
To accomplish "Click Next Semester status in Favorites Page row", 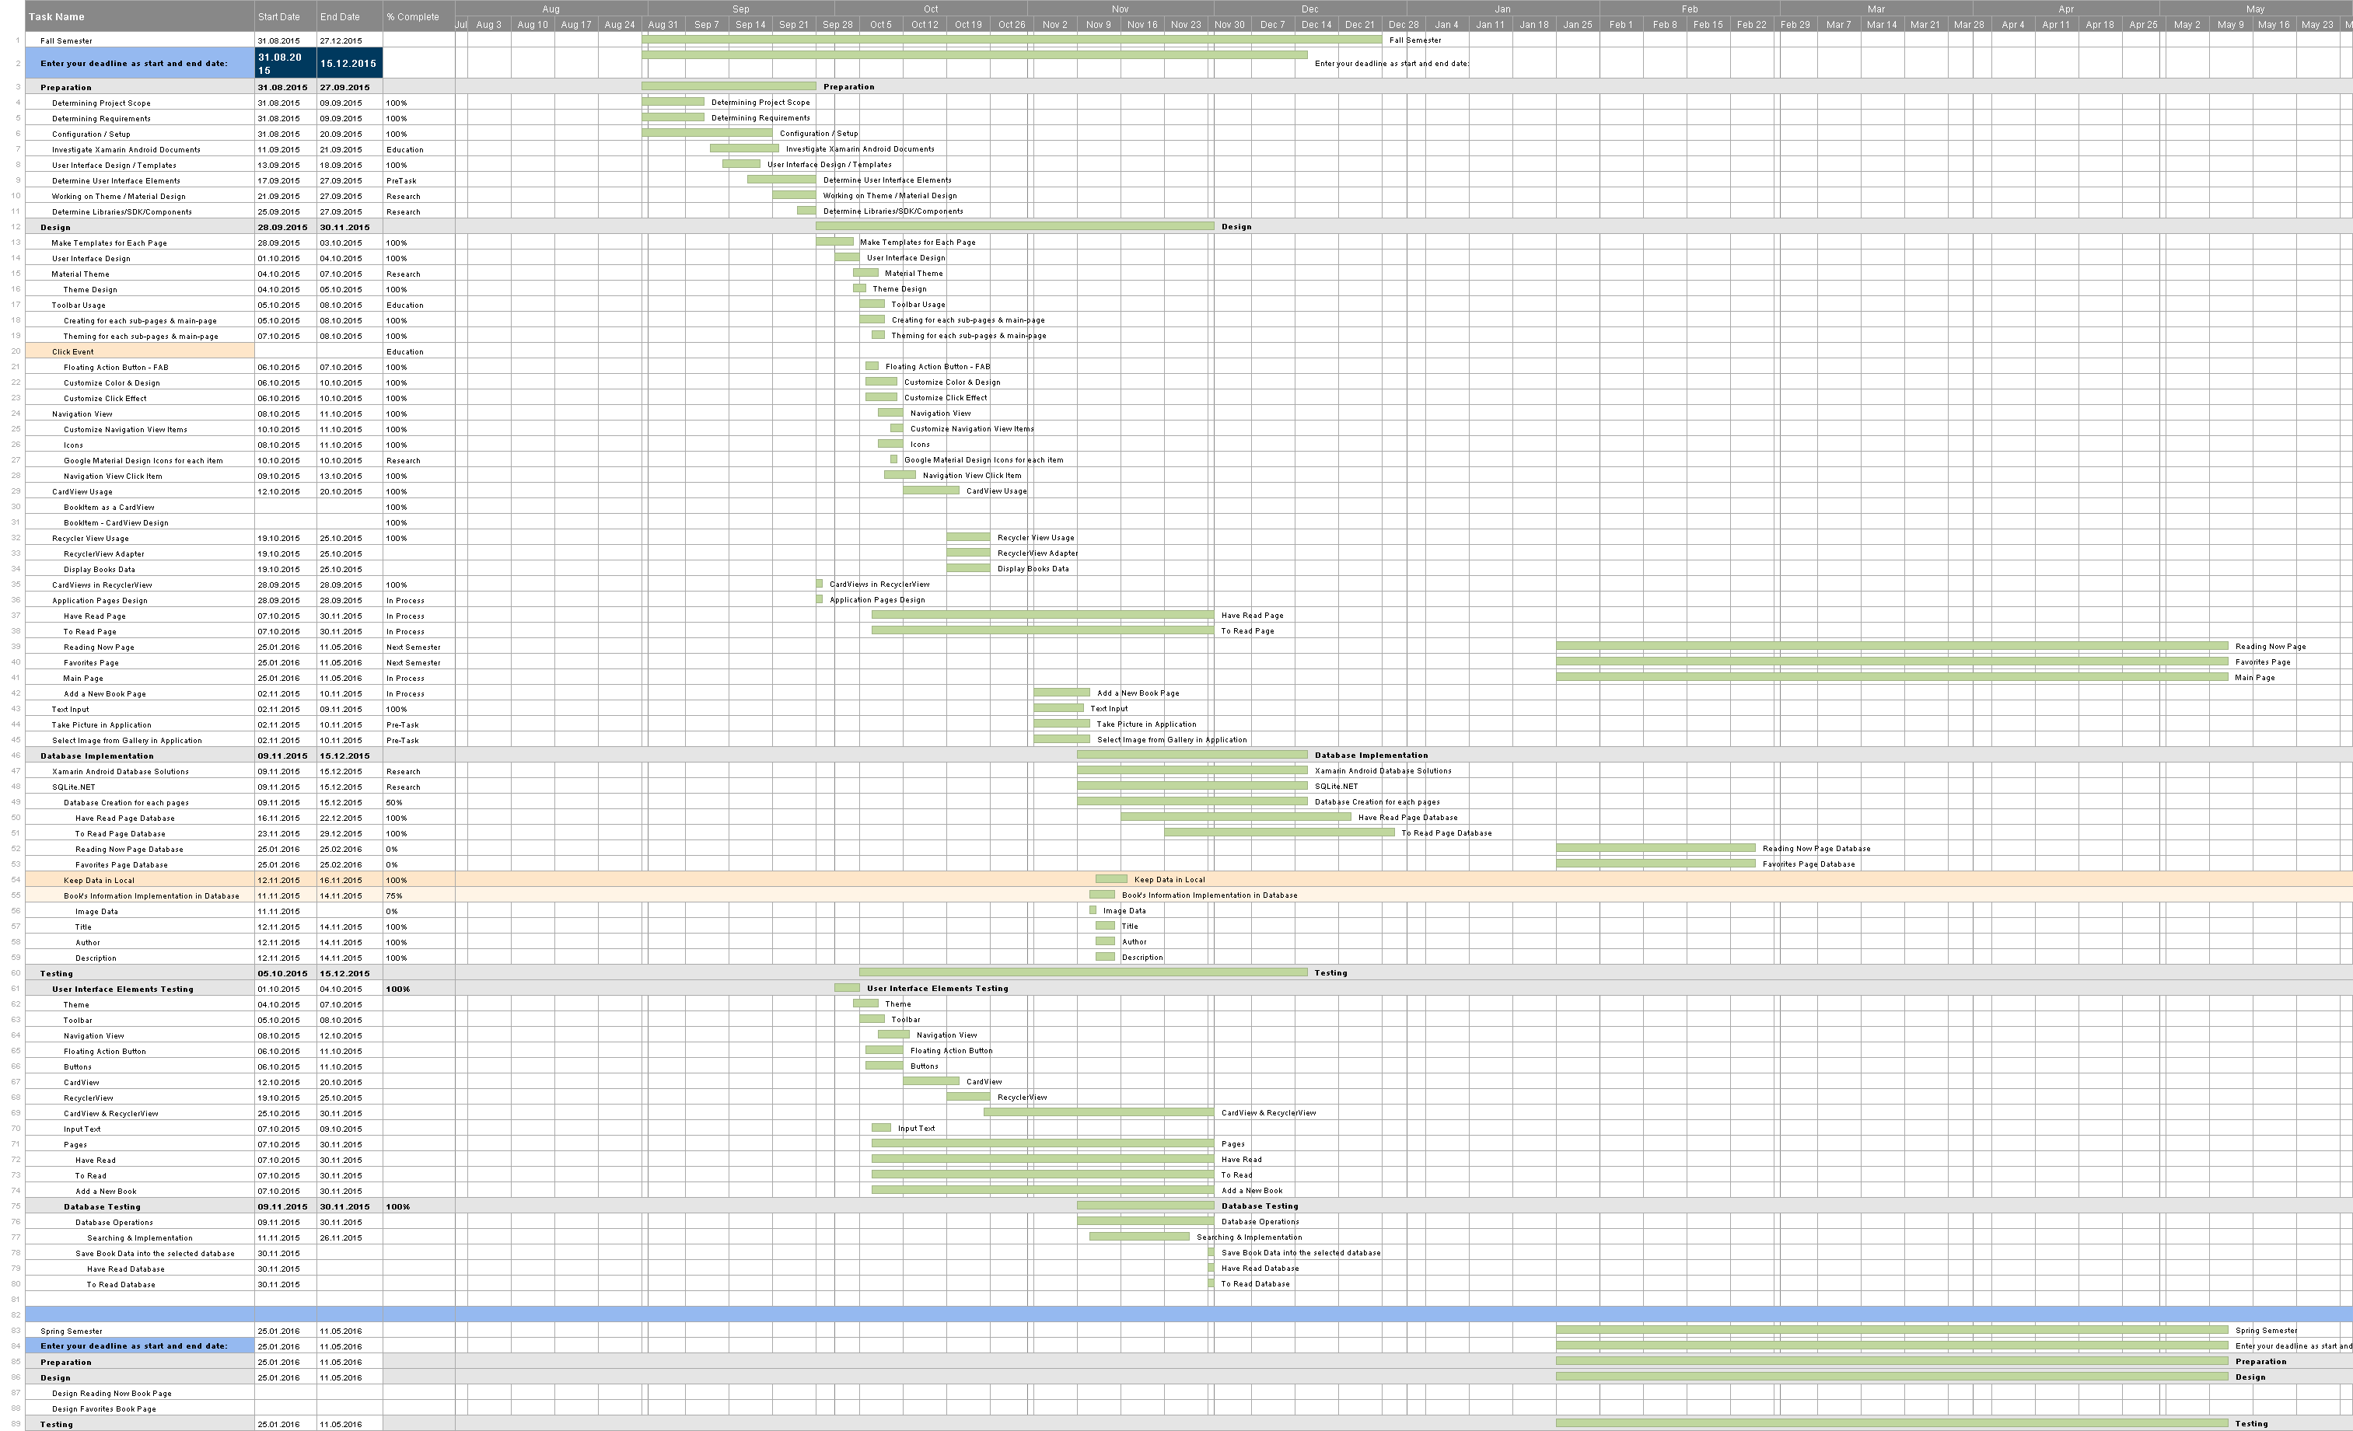I will [x=414, y=662].
